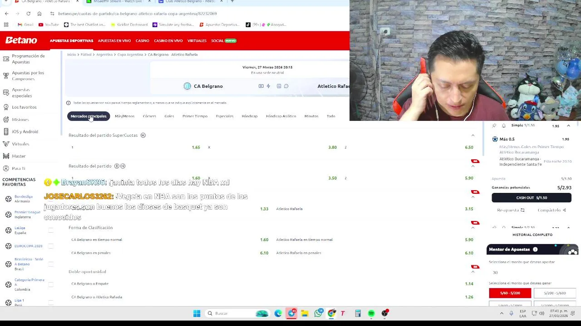Open Misiones sidebar icon
Viewport: 581px width, 326px height.
(x=6, y=119)
